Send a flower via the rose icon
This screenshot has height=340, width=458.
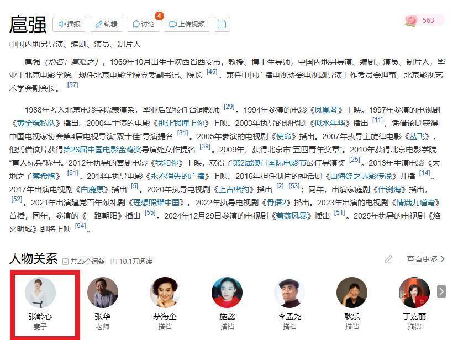[411, 20]
